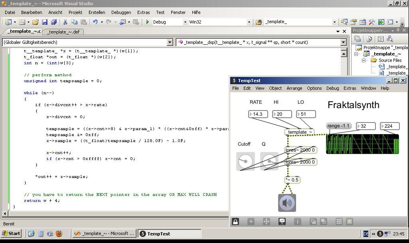Click the Undo arrow icon

(x=95, y=22)
